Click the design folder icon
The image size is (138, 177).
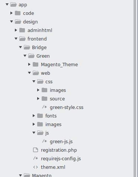click(18, 22)
